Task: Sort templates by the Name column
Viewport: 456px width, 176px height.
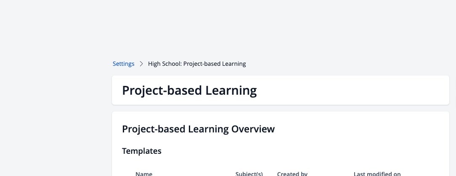Action: pyautogui.click(x=144, y=173)
